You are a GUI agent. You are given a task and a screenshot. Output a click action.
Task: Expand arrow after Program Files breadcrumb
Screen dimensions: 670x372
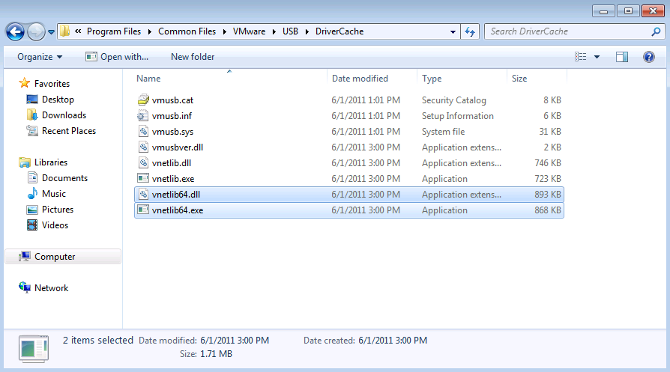[150, 31]
